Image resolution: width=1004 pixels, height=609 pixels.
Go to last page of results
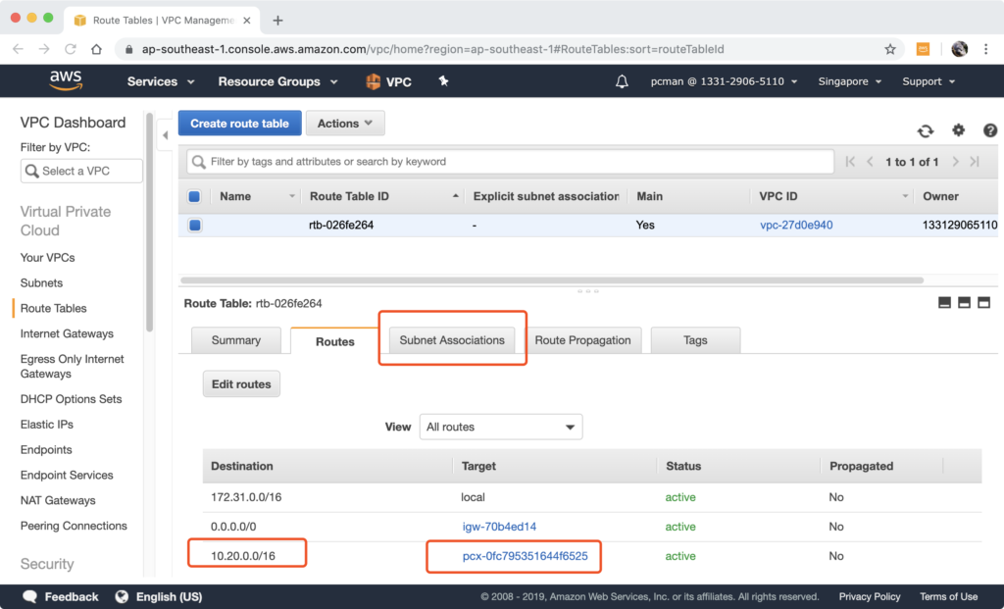tap(975, 162)
